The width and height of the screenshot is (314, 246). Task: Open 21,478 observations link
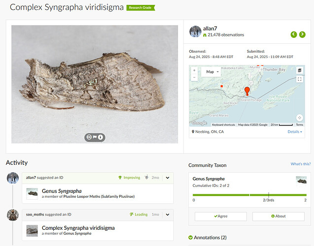[x=226, y=35]
